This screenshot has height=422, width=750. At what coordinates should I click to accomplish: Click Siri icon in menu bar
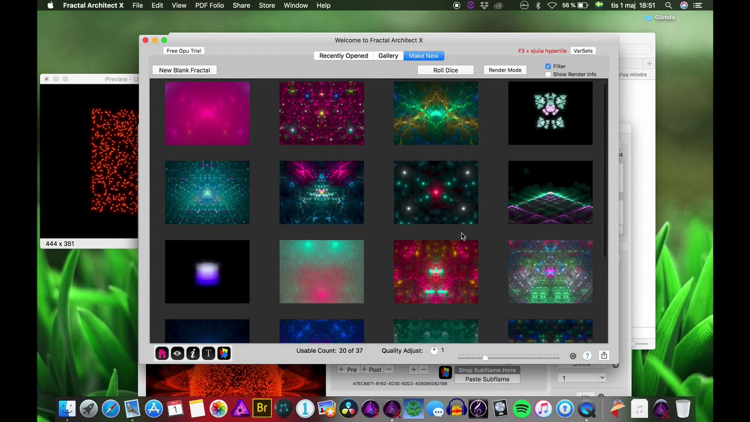coord(684,5)
